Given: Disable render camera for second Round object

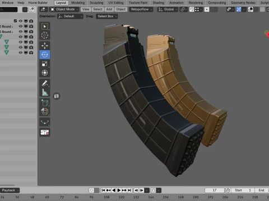Looking at the screenshot, I should (31, 32).
